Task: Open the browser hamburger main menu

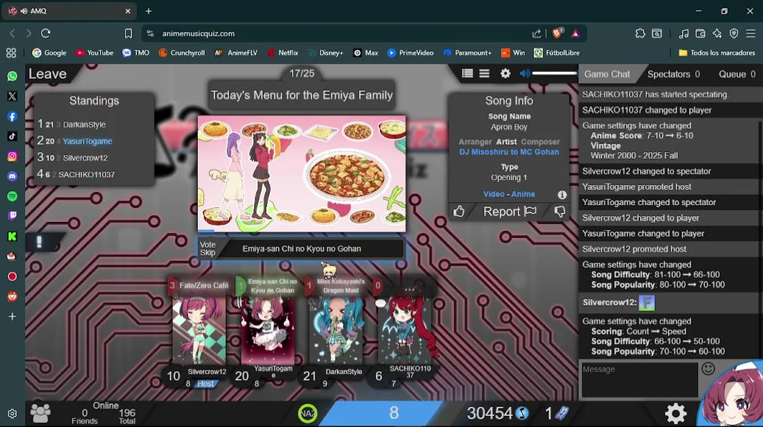Action: pos(751,33)
